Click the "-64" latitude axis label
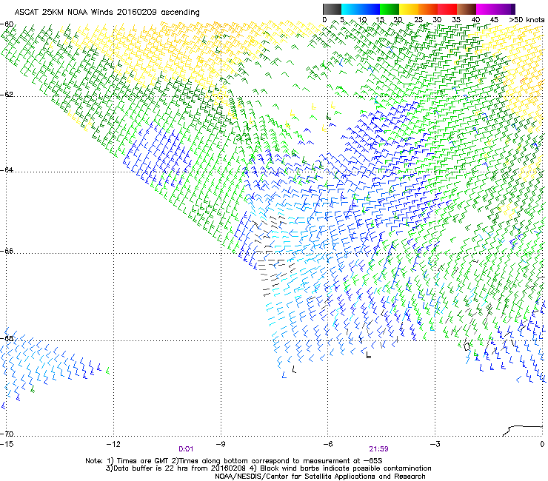The image size is (548, 481). point(7,169)
